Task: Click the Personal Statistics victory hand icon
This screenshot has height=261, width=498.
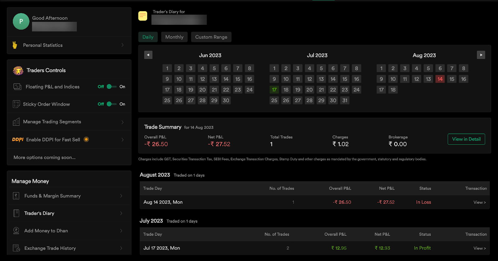Action: click(x=15, y=45)
